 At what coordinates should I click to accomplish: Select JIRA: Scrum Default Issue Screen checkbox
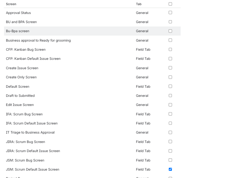[170, 151]
